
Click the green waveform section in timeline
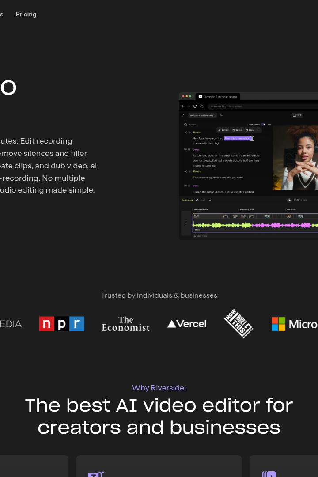(x=222, y=225)
